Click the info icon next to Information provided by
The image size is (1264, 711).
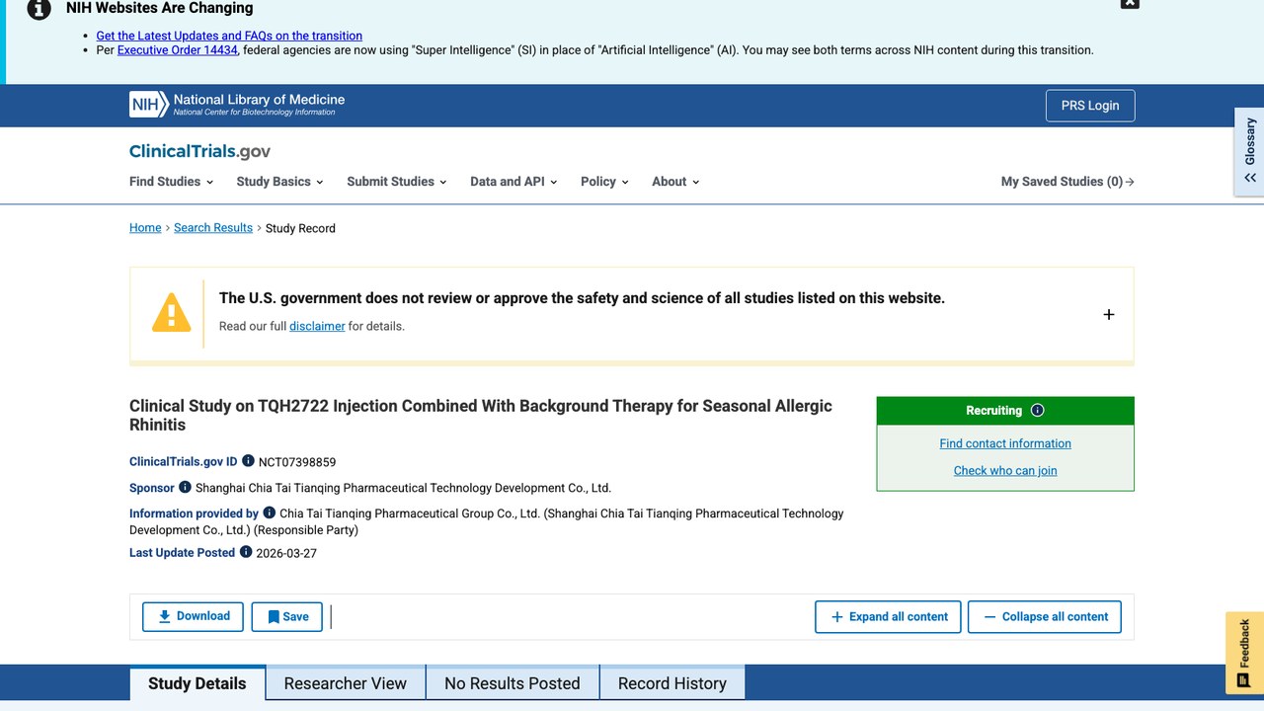pyautogui.click(x=269, y=513)
